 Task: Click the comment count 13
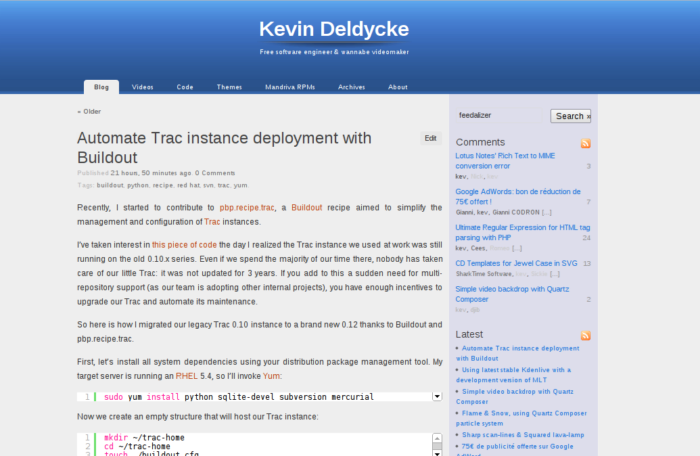click(586, 263)
